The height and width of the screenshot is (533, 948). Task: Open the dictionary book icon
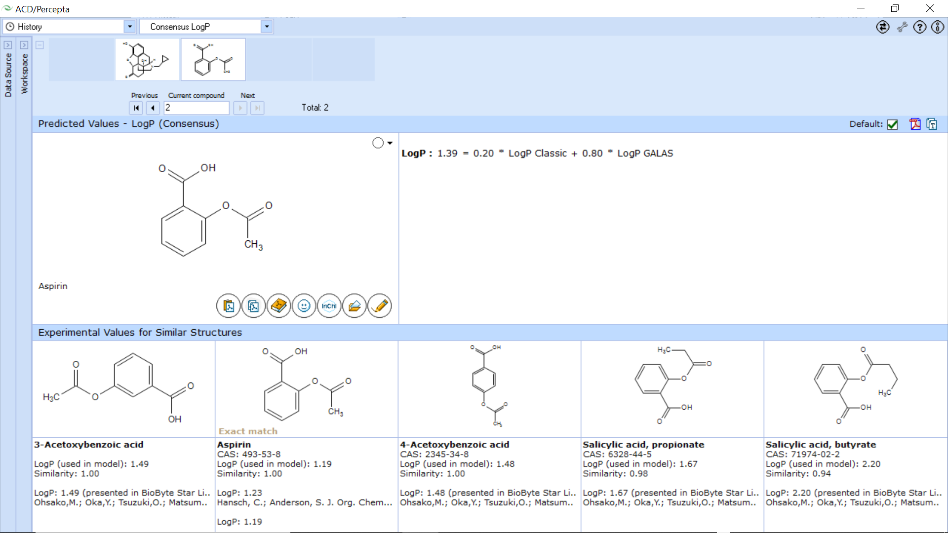(x=279, y=306)
